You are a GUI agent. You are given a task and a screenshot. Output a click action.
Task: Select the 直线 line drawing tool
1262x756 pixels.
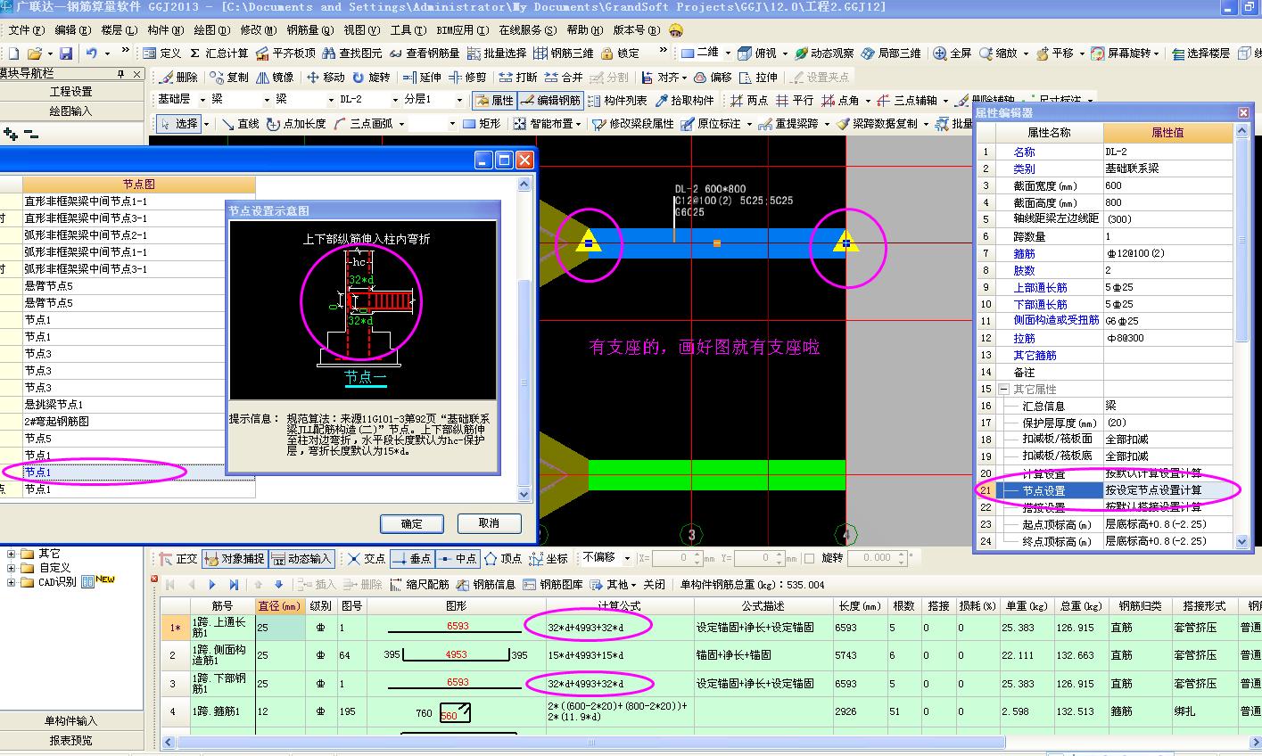(241, 124)
